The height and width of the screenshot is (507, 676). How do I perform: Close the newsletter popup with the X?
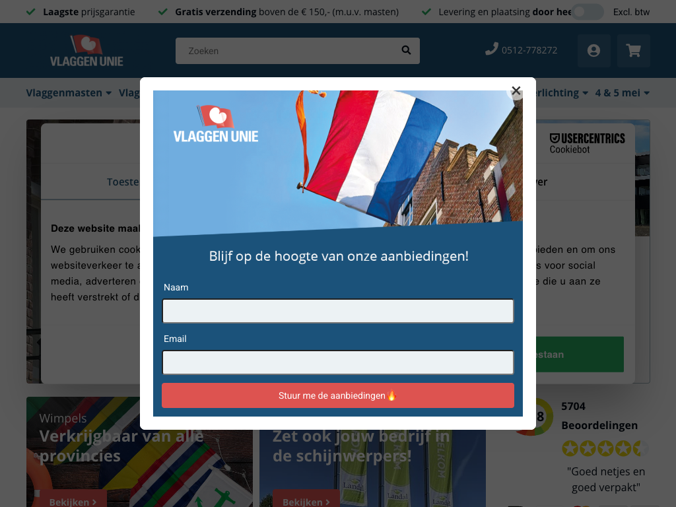[x=516, y=90]
